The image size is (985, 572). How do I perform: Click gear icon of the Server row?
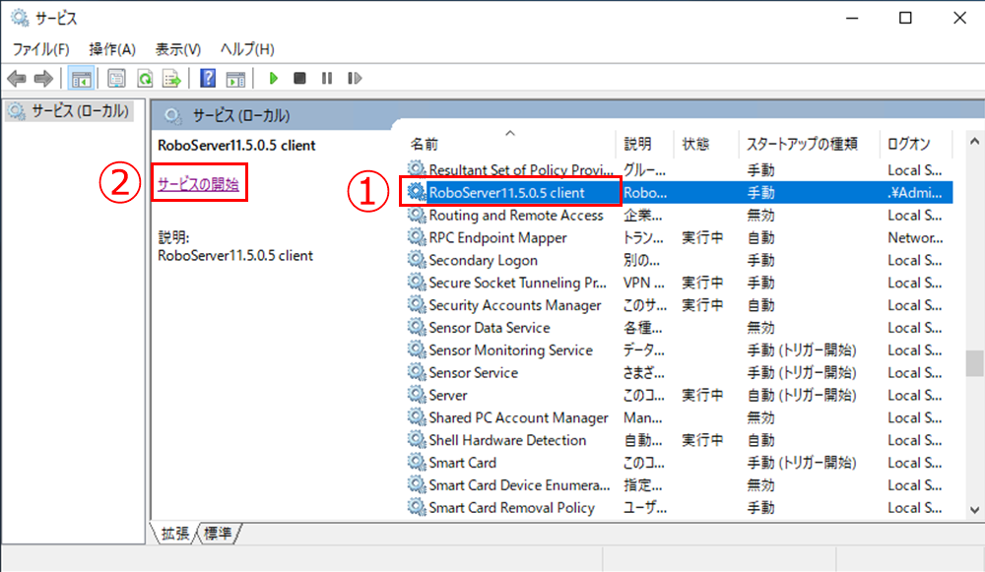coord(416,395)
